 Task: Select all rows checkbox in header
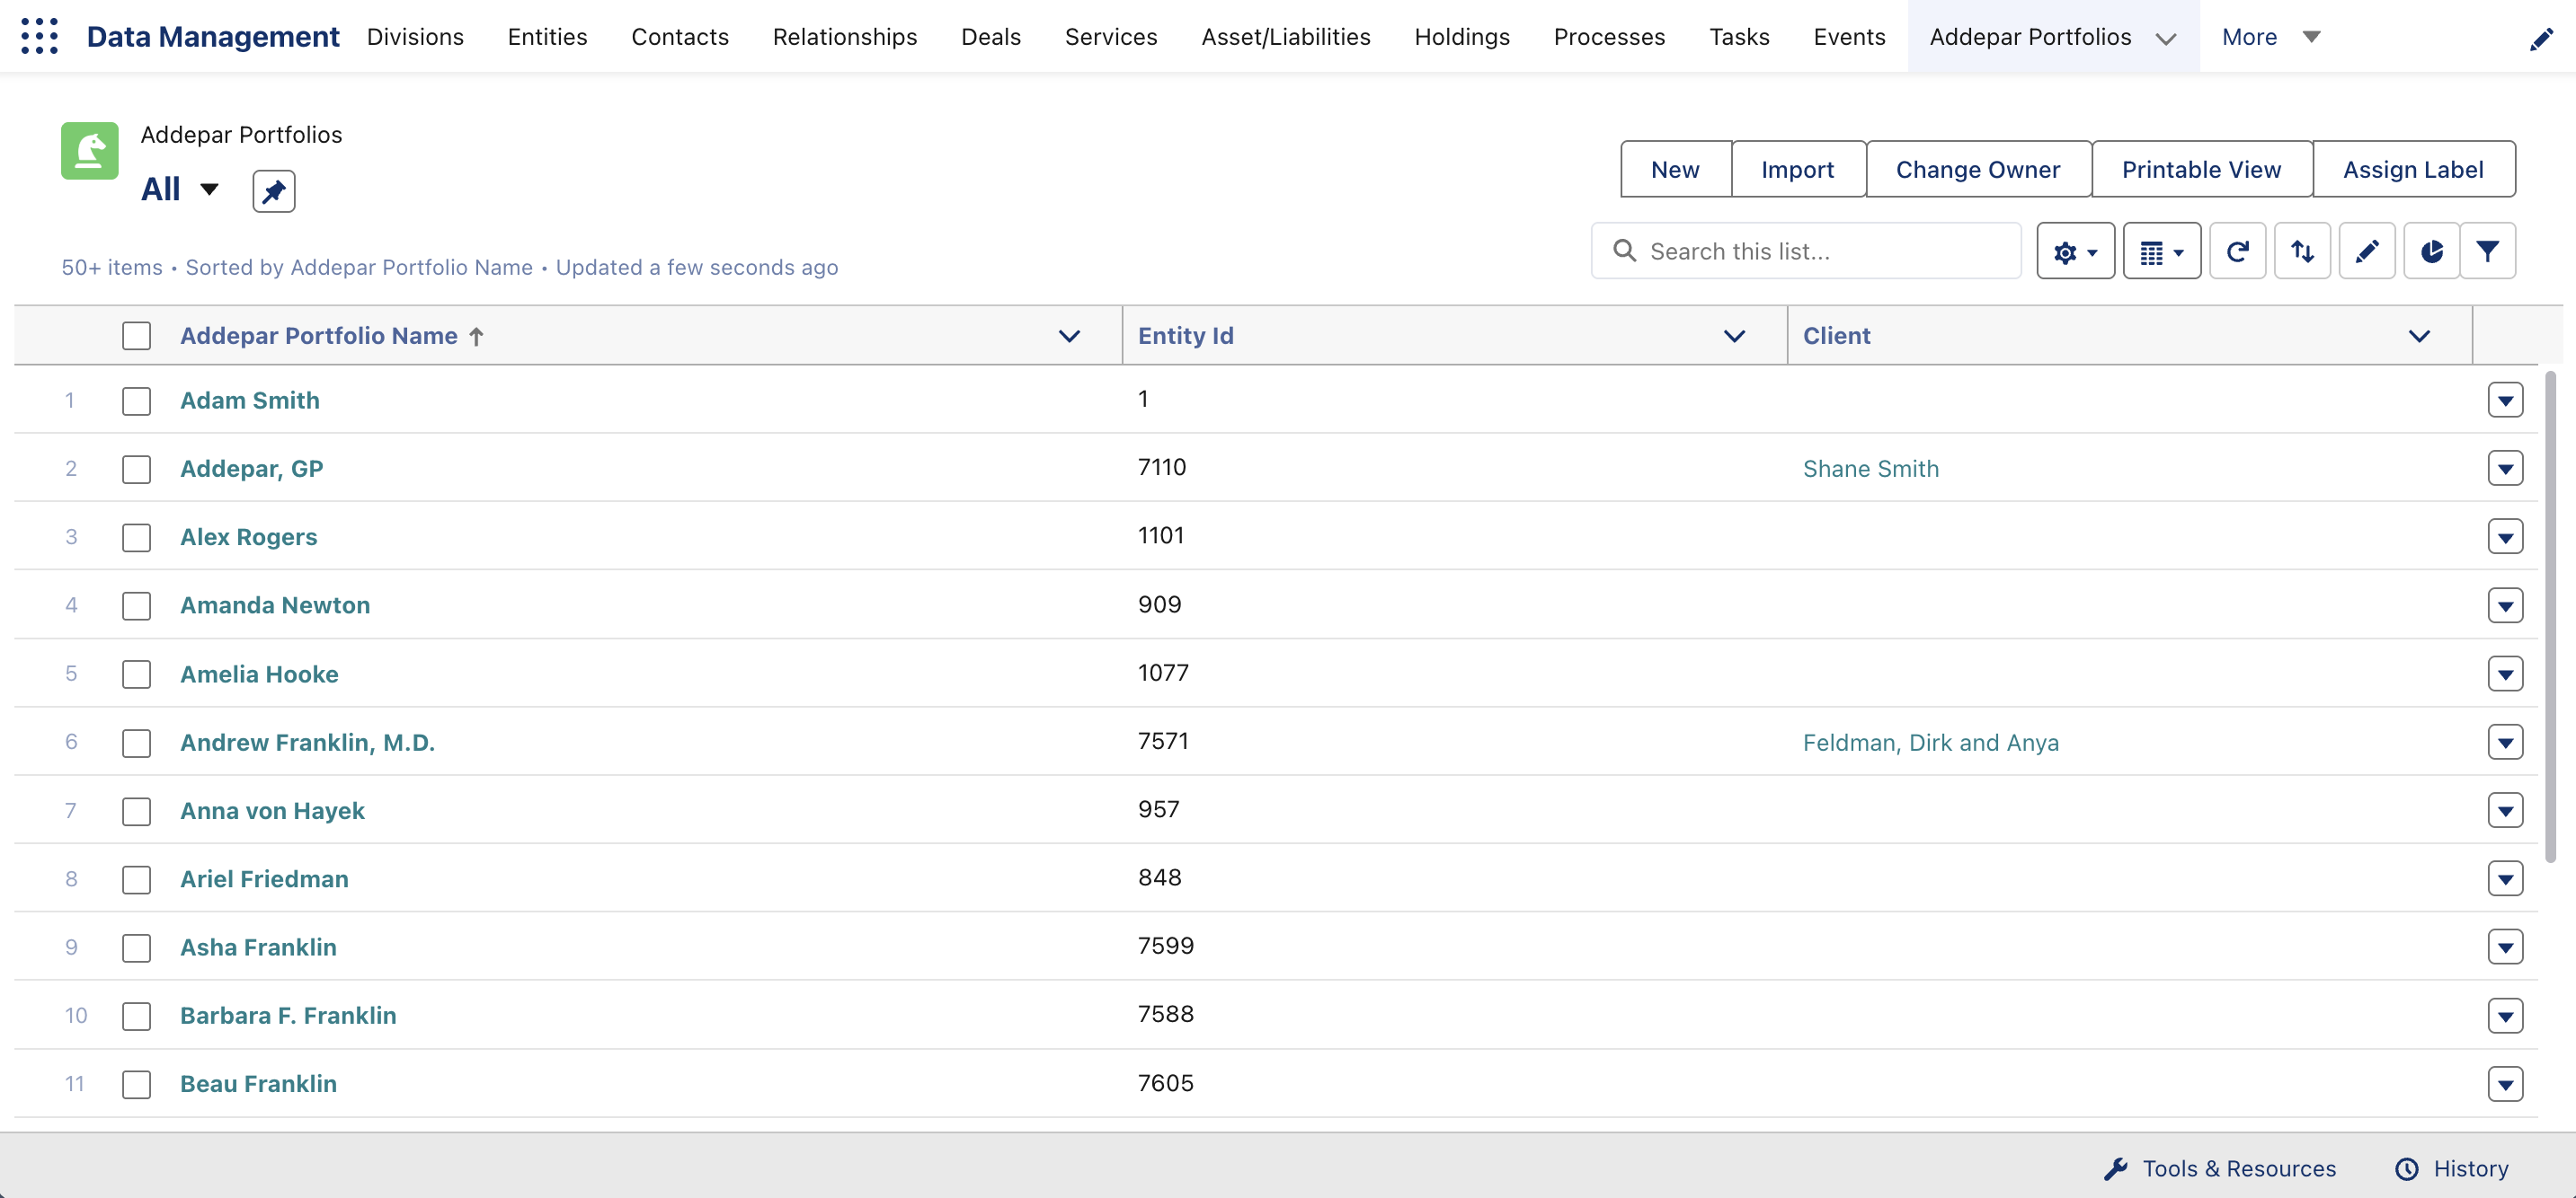[x=137, y=336]
